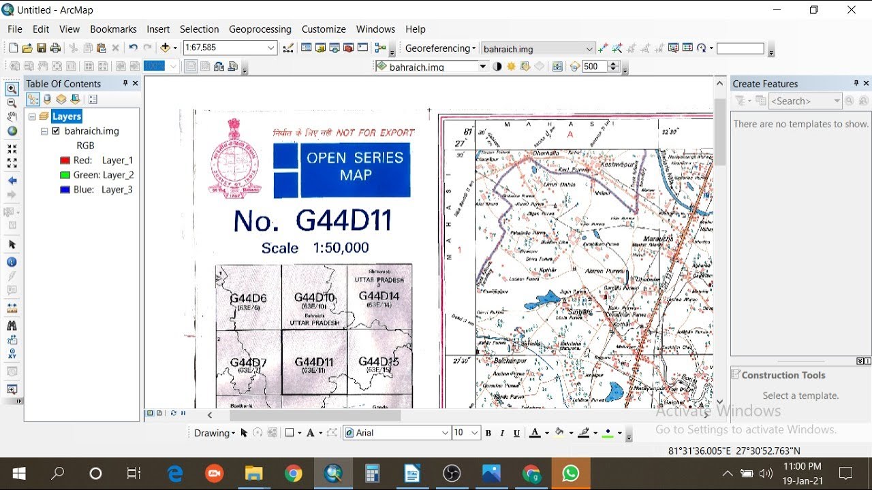
Task: Switch to List By Visibility
Action: click(61, 99)
